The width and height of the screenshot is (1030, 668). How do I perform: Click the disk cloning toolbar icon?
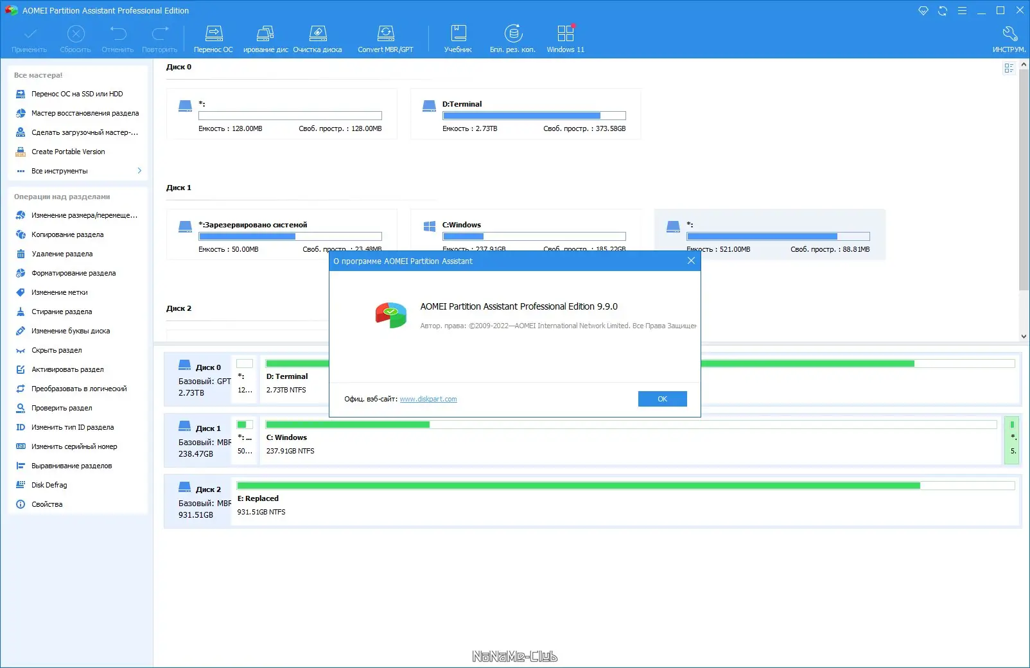[265, 39]
